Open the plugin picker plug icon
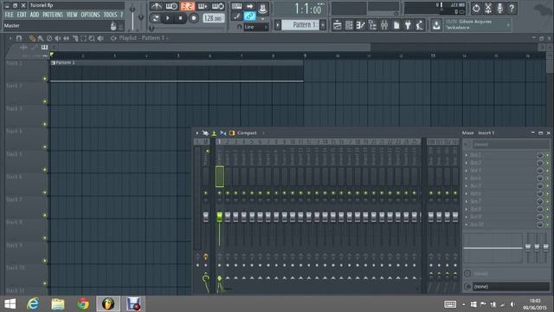The image size is (554, 312). (408, 25)
